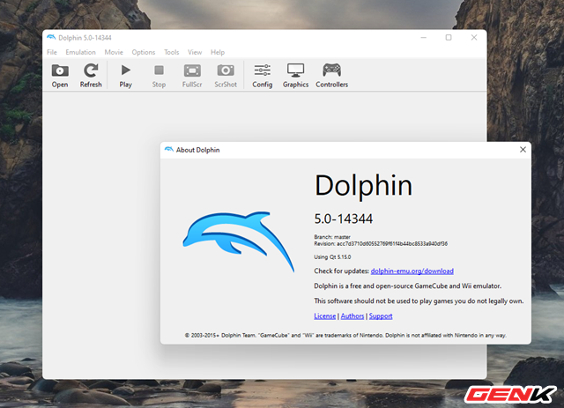Toggle fullscreen with FullScr icon

(192, 76)
